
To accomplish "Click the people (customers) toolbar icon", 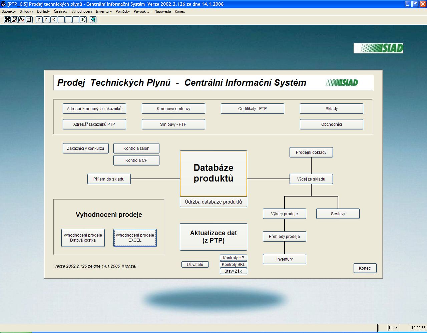I will pyautogui.click(x=7, y=20).
